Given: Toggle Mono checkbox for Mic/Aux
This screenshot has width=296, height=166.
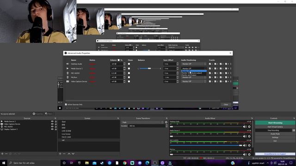Looking at the screenshot, I should pyautogui.click(x=129, y=77).
